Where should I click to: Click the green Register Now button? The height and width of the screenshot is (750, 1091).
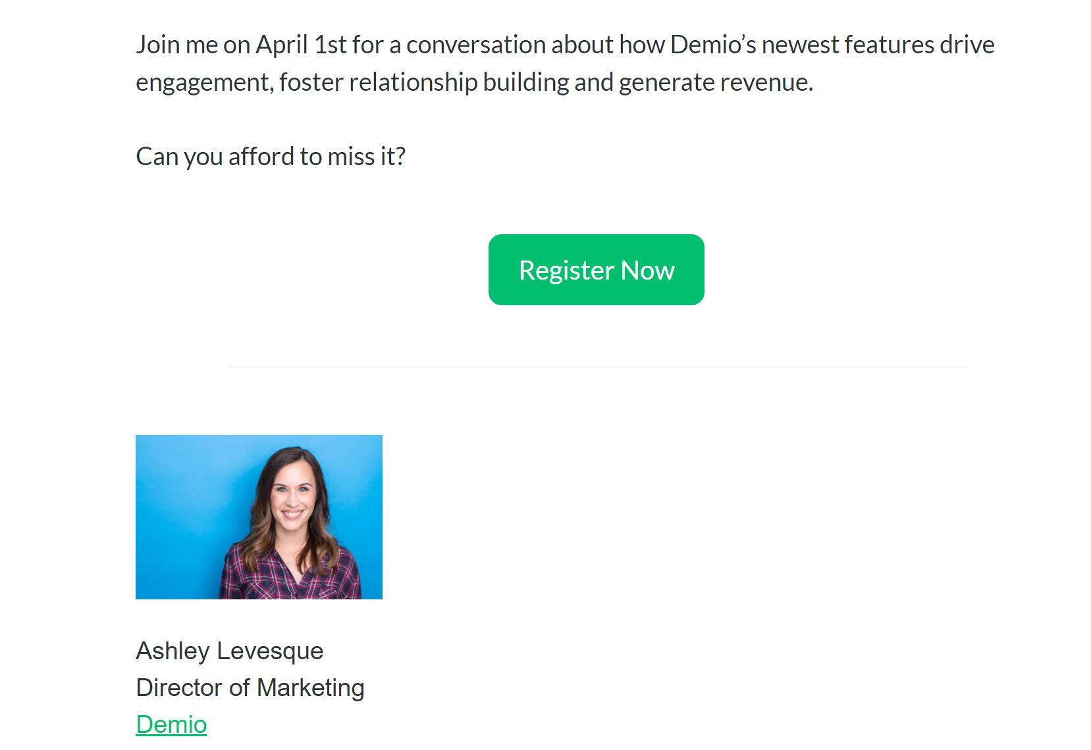596,270
